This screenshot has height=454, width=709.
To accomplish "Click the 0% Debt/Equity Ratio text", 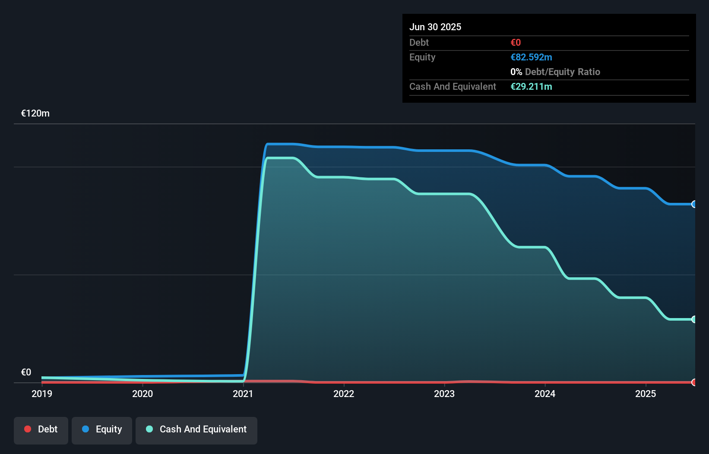I will (x=555, y=72).
